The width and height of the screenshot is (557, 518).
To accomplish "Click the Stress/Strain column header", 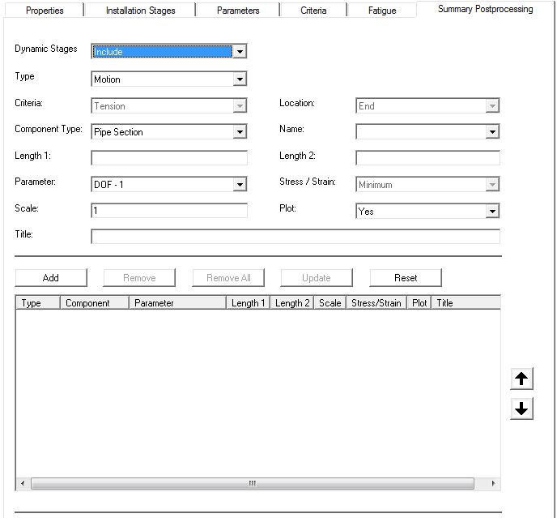I will [376, 303].
